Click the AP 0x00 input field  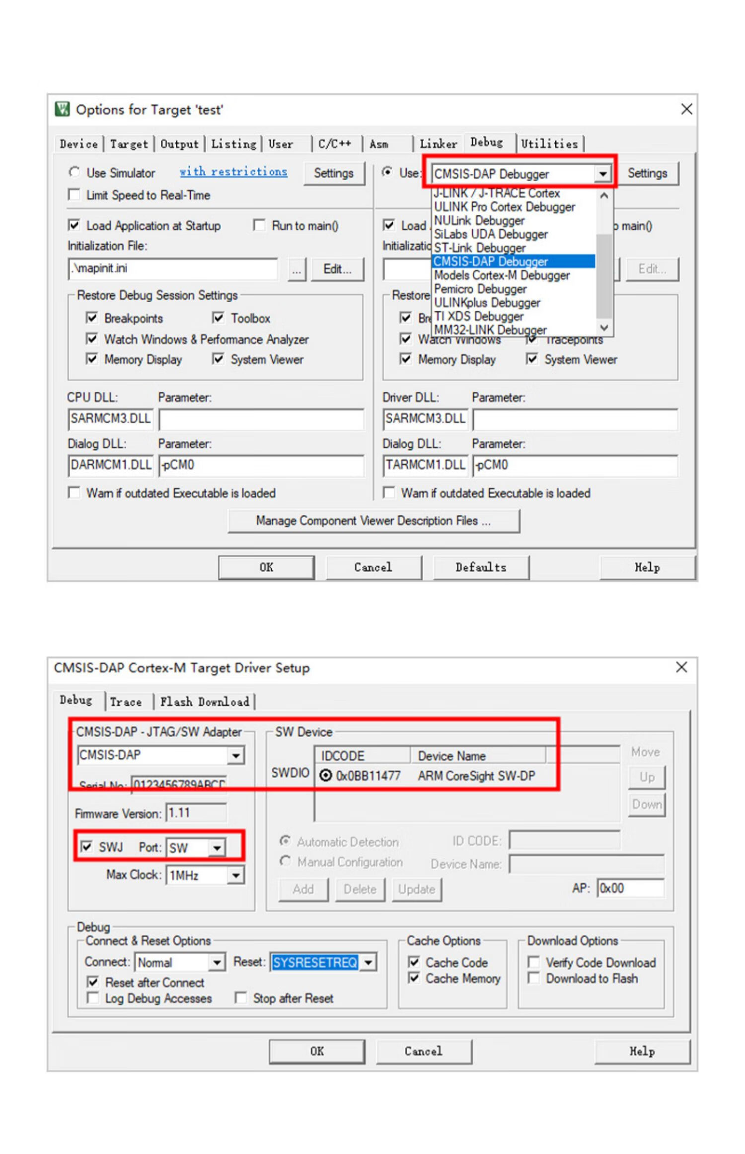pos(630,888)
